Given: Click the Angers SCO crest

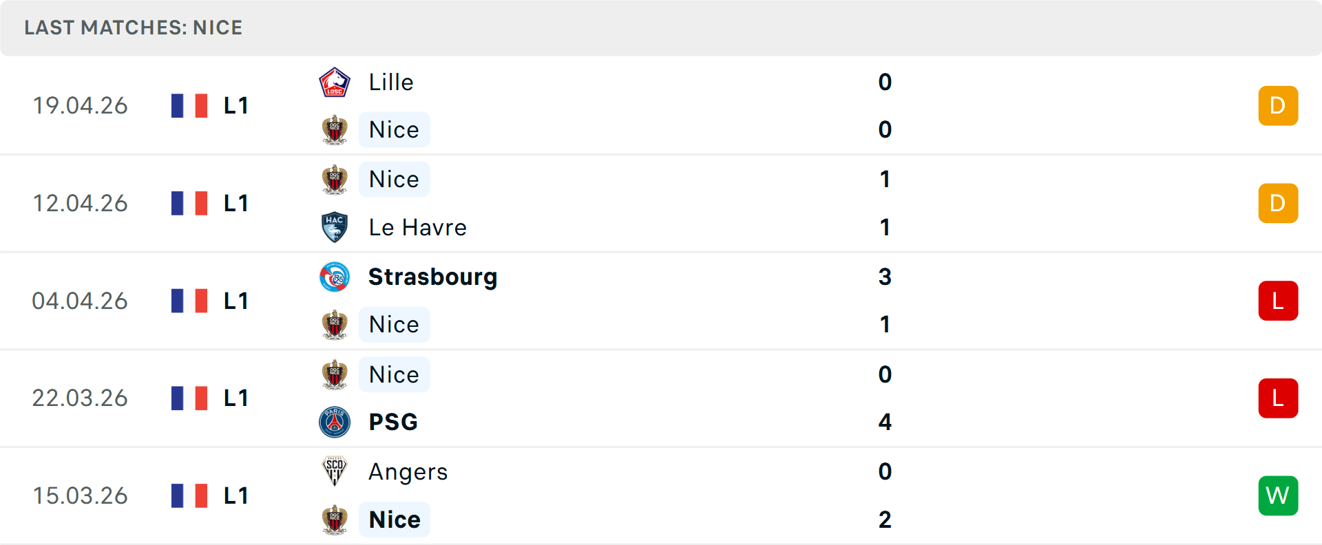Looking at the screenshot, I should tap(335, 471).
